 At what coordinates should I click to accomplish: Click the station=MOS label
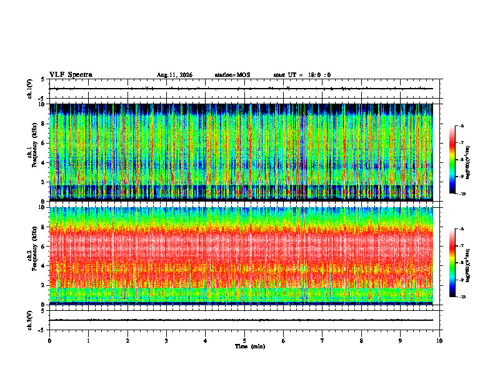232,75
